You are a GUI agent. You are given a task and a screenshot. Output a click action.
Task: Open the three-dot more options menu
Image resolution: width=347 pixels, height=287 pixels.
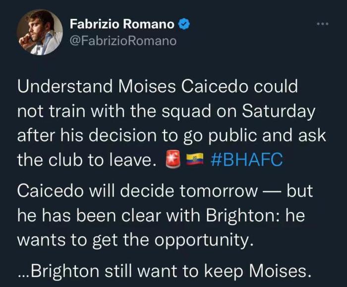[323, 23]
